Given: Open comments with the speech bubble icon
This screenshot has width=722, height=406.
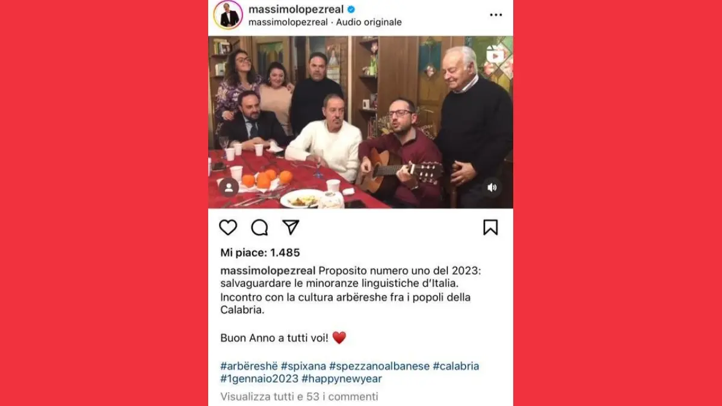Looking at the screenshot, I should point(259,227).
